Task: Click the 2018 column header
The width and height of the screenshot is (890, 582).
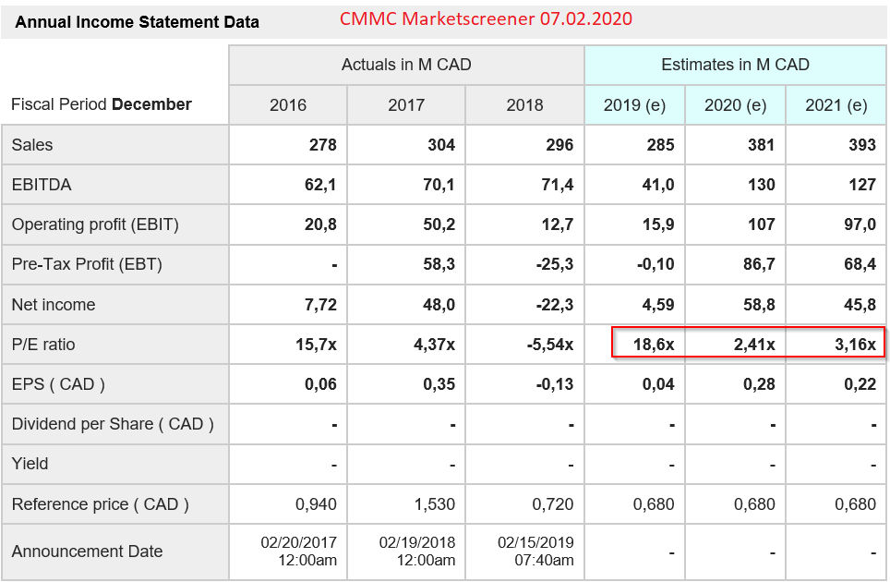Action: pyautogui.click(x=524, y=105)
